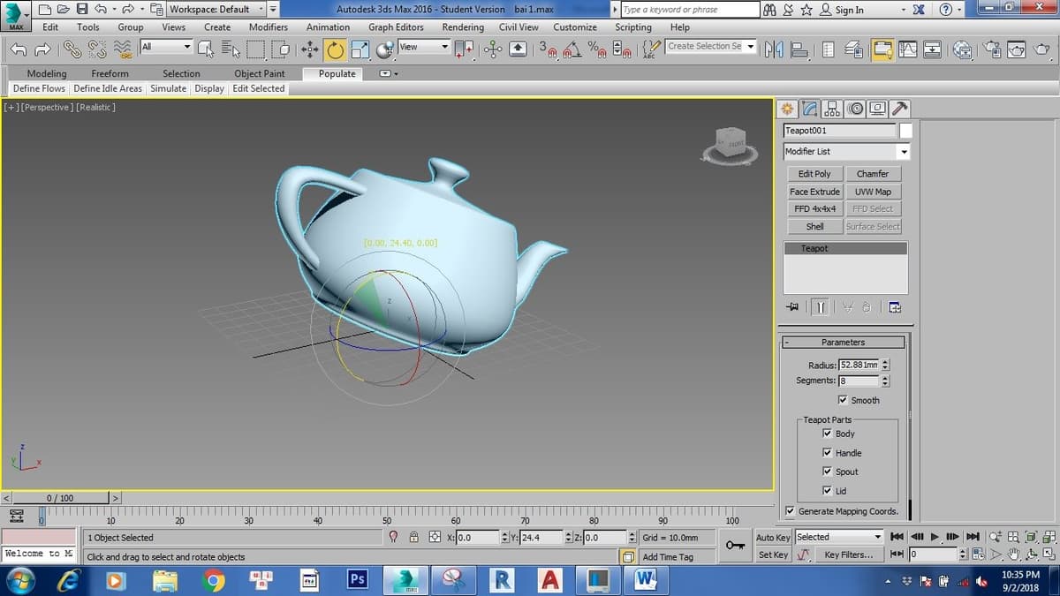This screenshot has width=1060, height=596.
Task: Click the Render Production teapot icon
Action: coord(1043,50)
